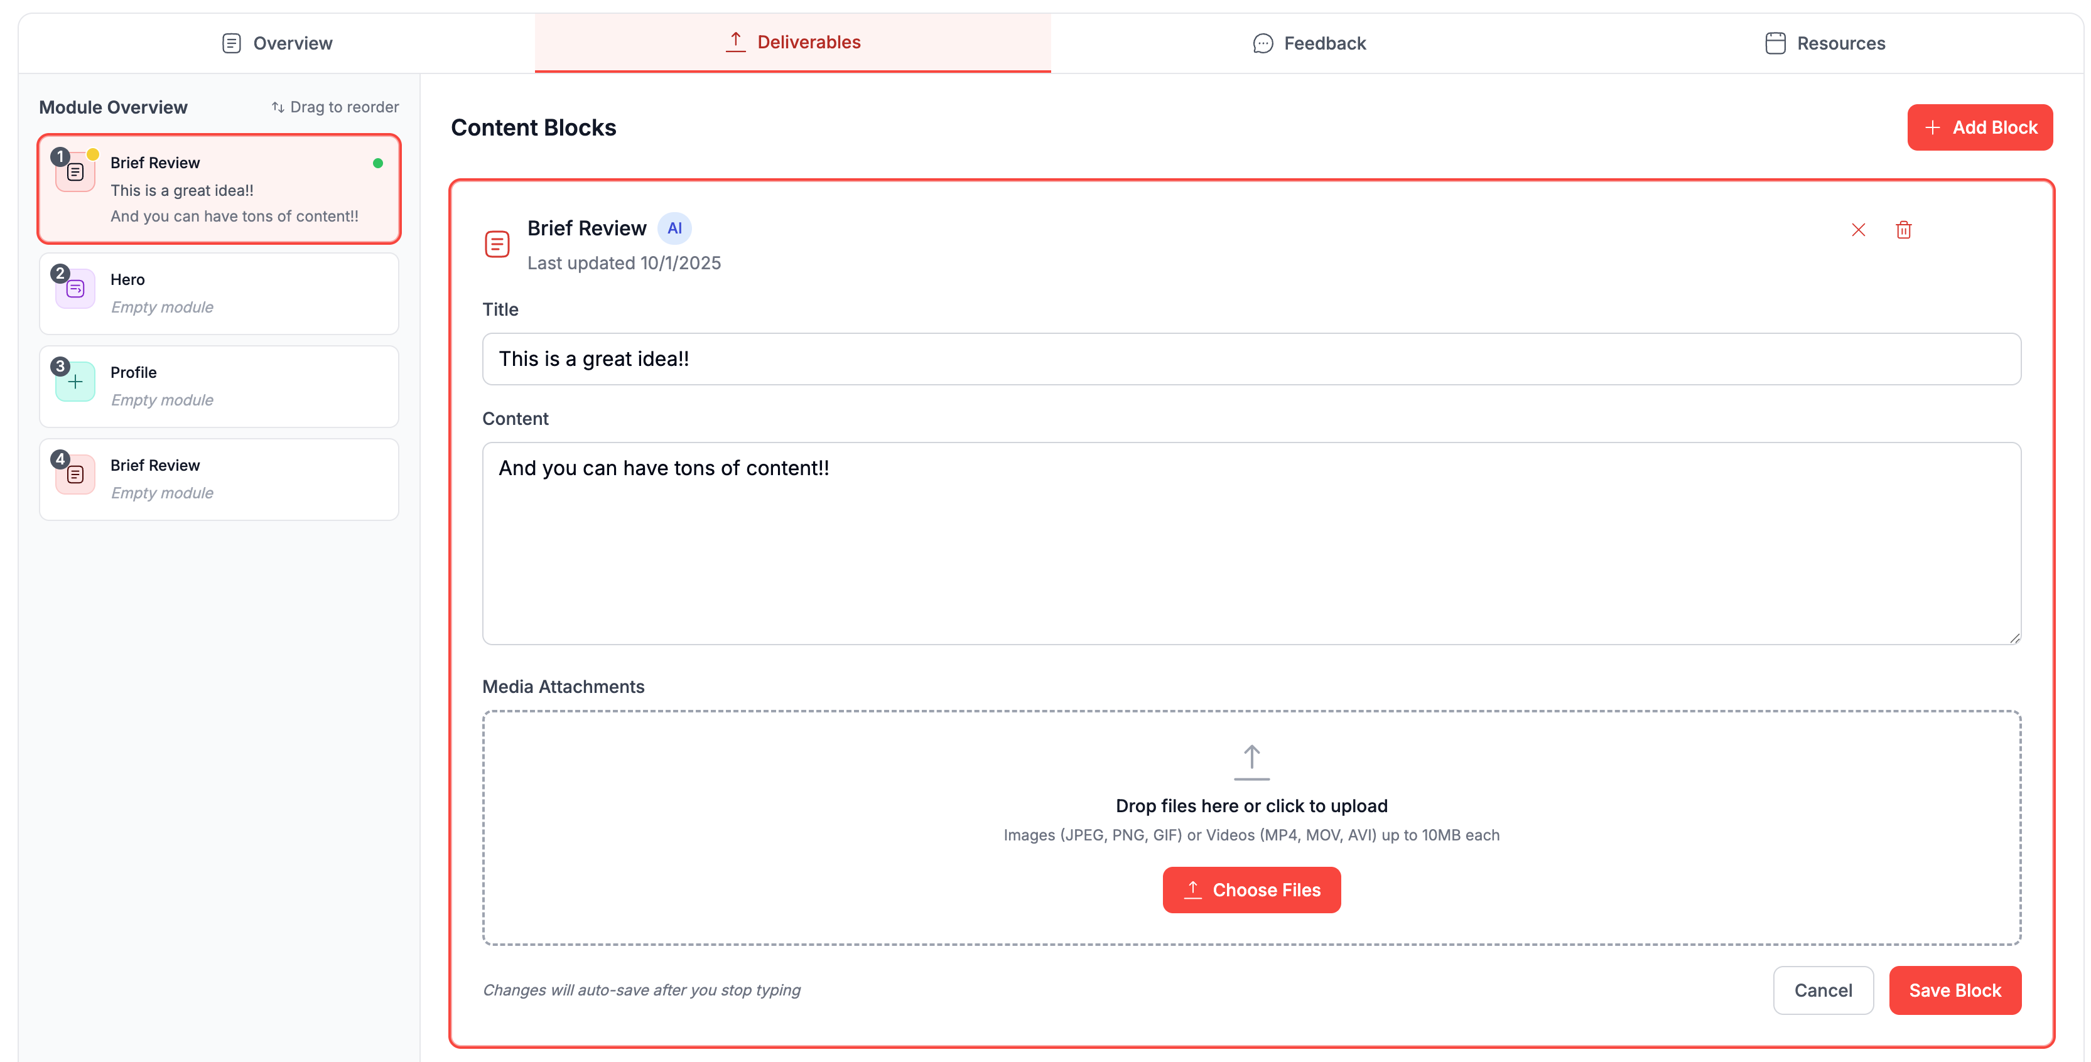The width and height of the screenshot is (2091, 1062).
Task: Click the upload arrow icon in drop zone
Action: [x=1251, y=762]
